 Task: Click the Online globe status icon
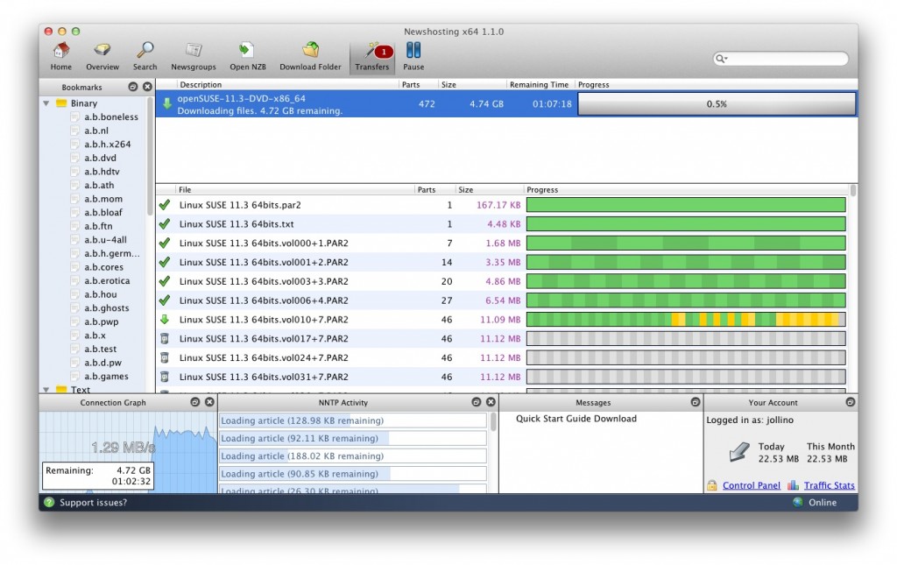tap(798, 502)
